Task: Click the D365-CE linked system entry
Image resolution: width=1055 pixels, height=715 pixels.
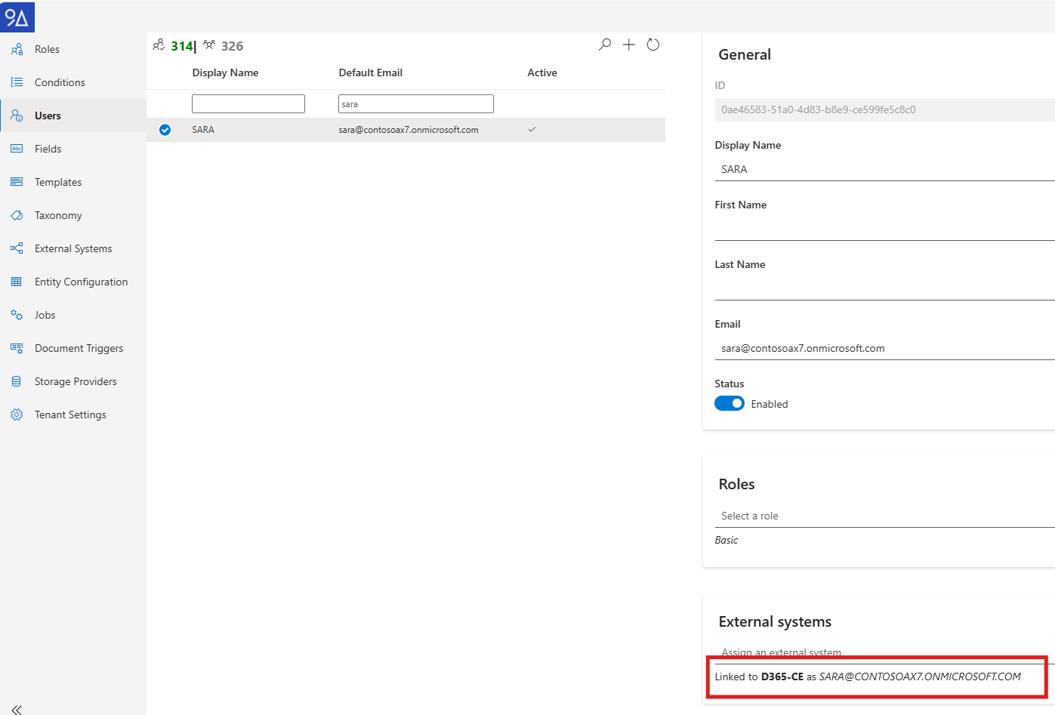Action: point(782,676)
